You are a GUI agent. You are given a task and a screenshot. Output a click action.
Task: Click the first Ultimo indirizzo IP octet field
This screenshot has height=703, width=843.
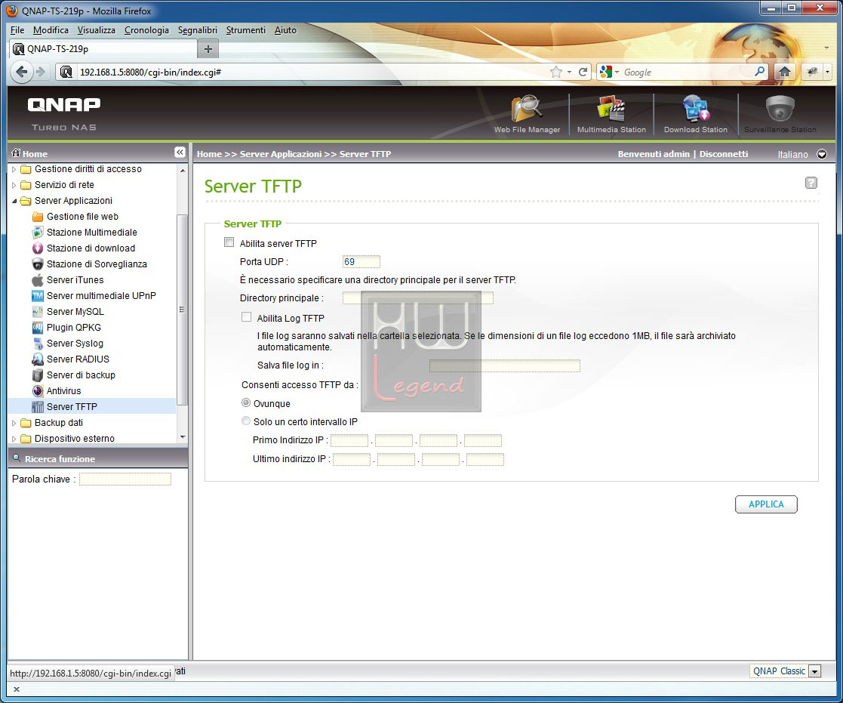[352, 459]
